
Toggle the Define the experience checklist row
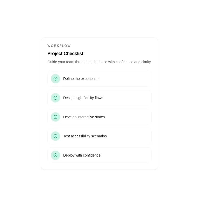point(99,79)
